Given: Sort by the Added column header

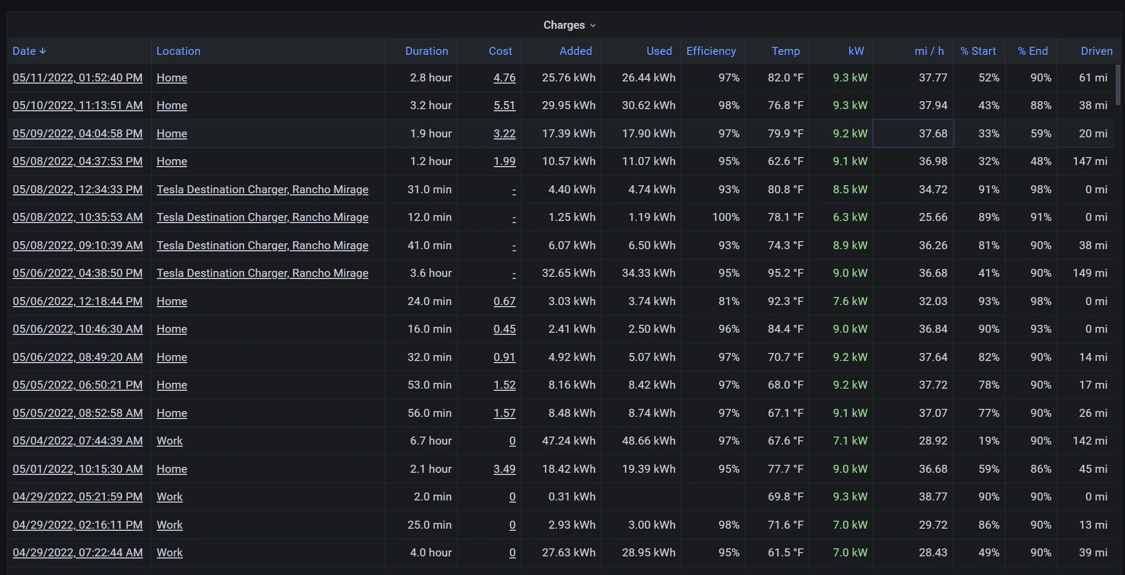Looking at the screenshot, I should (x=575, y=51).
